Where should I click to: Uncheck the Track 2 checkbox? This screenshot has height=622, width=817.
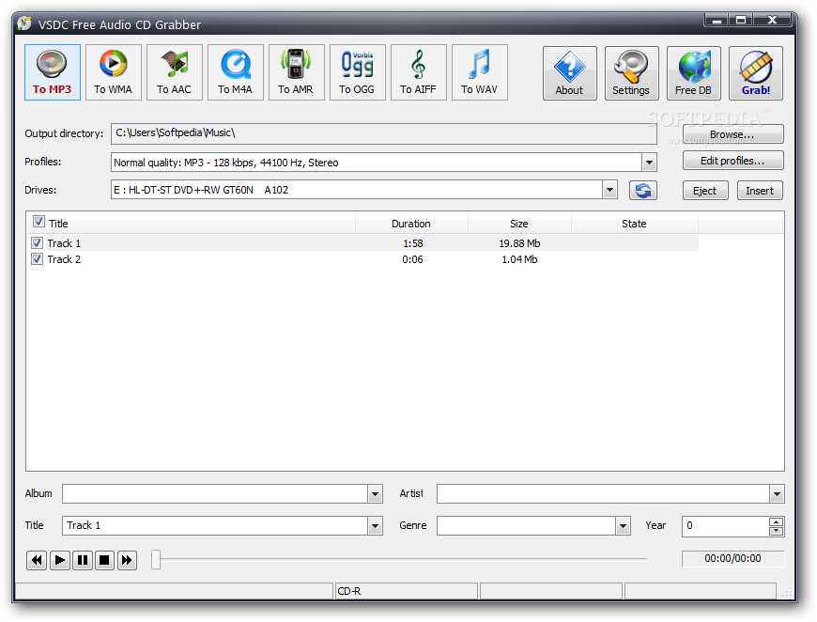[37, 259]
